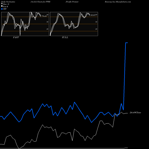Click the 50 level label in FAST chart

click(47, 22)
